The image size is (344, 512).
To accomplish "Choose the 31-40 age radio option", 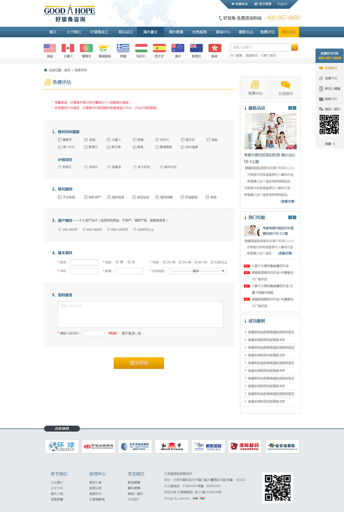I will [180, 262].
